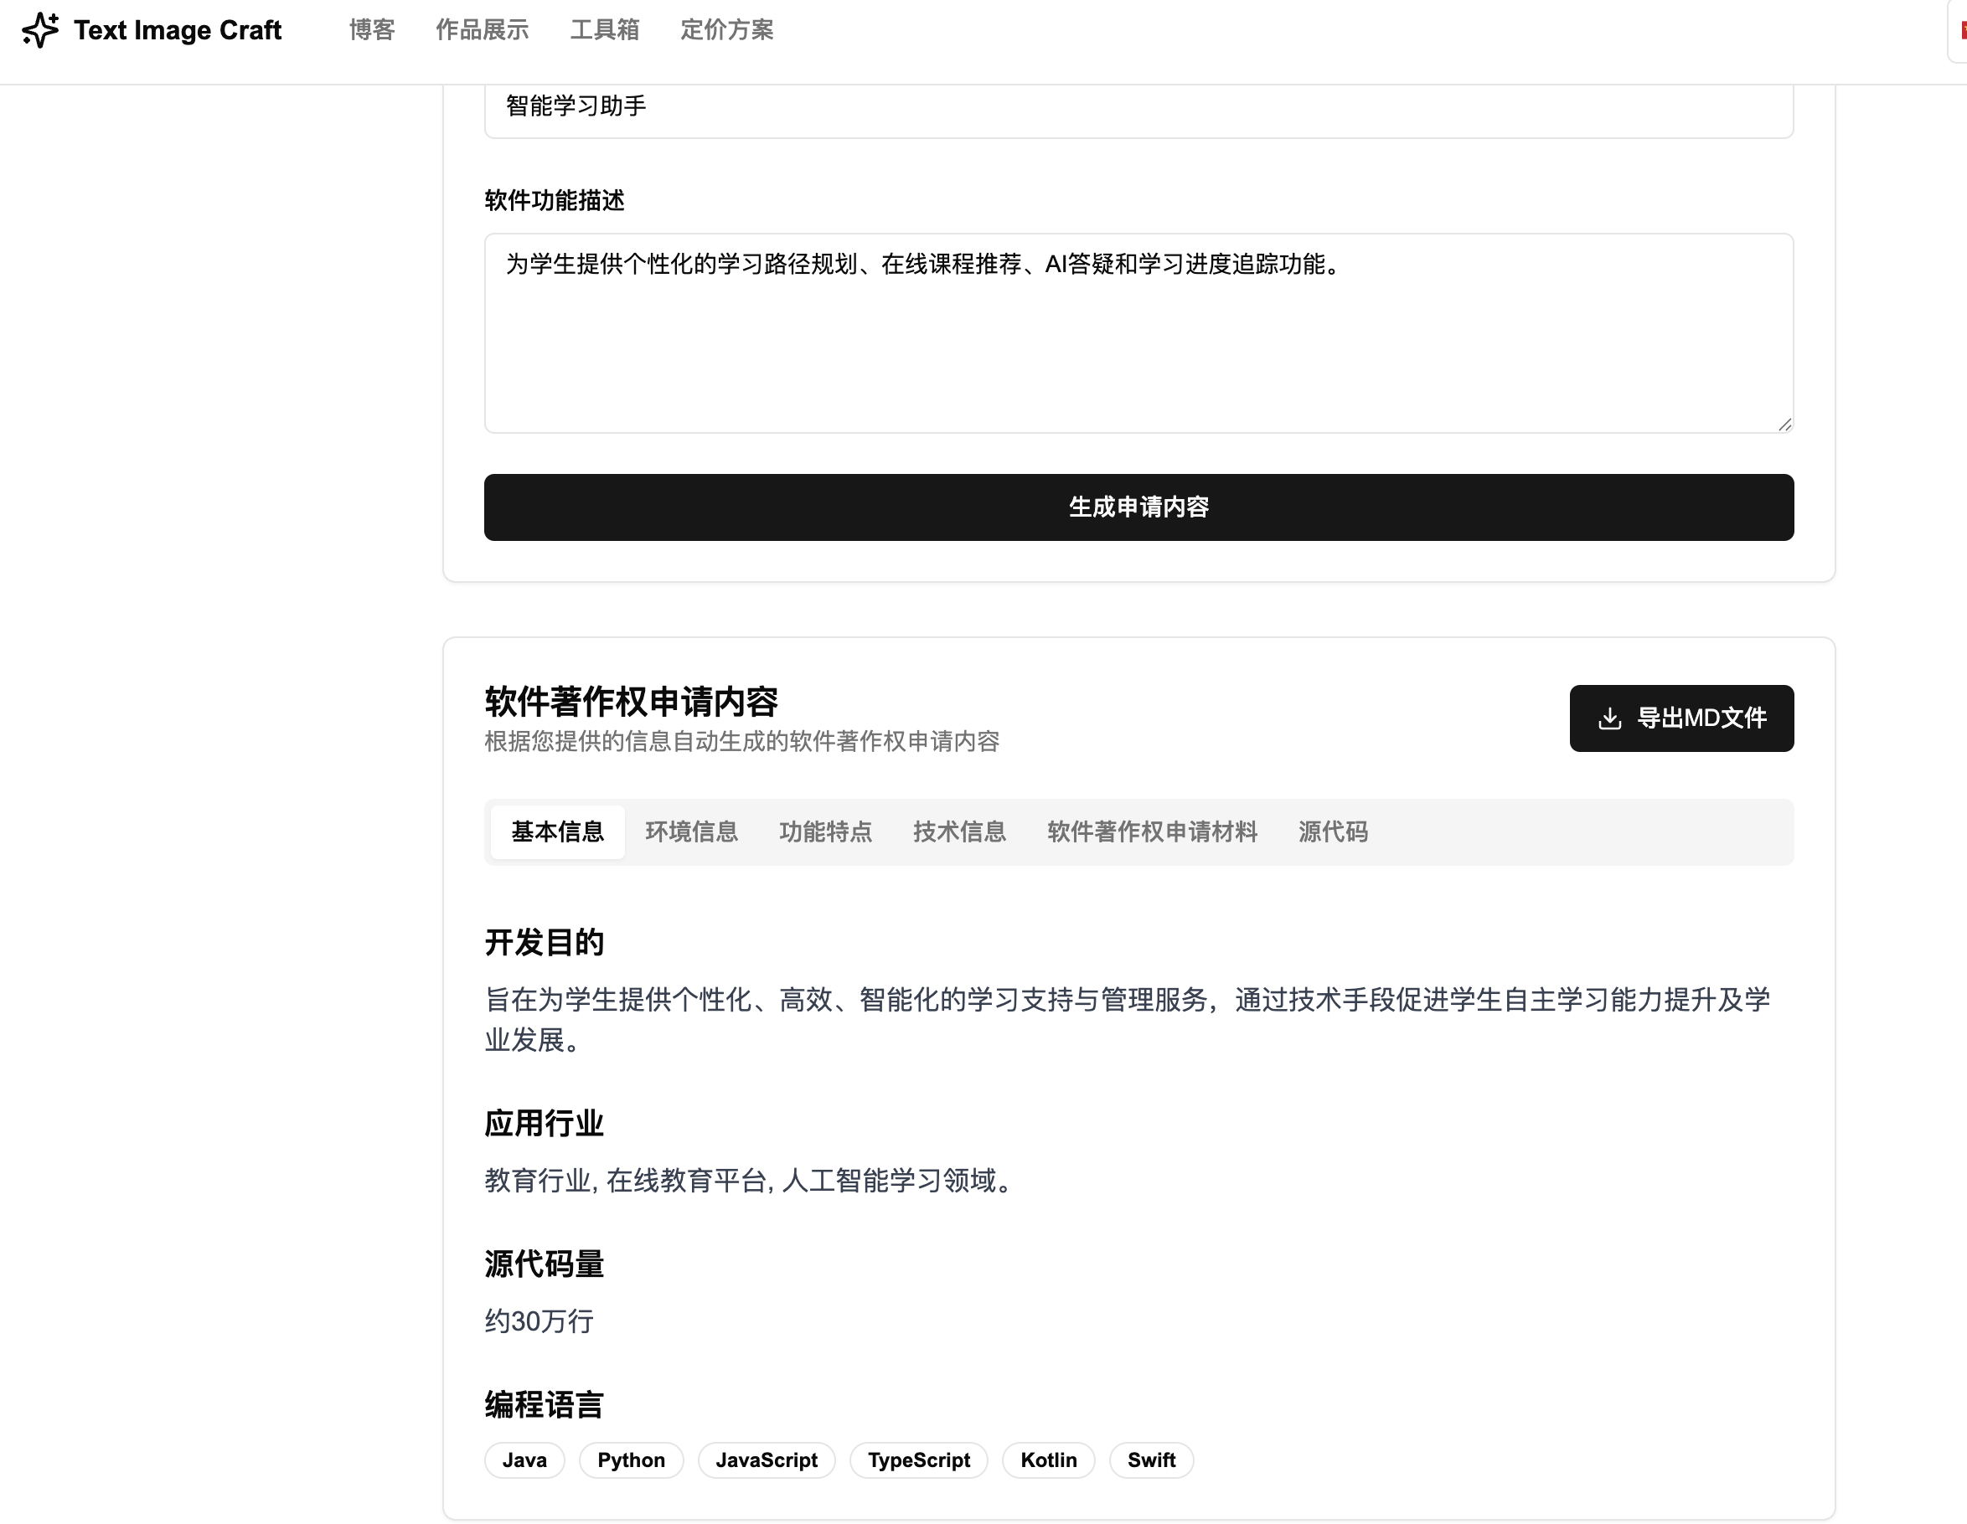Switch to the 环境信息 tab
This screenshot has width=1967, height=1524.
click(x=691, y=832)
